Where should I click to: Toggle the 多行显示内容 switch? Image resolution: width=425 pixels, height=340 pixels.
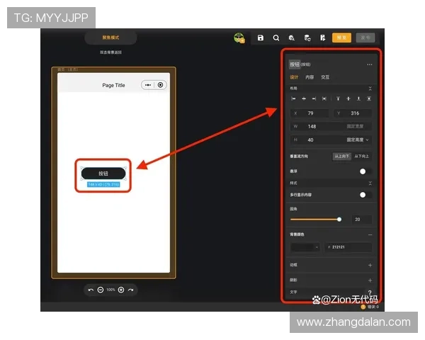365,194
